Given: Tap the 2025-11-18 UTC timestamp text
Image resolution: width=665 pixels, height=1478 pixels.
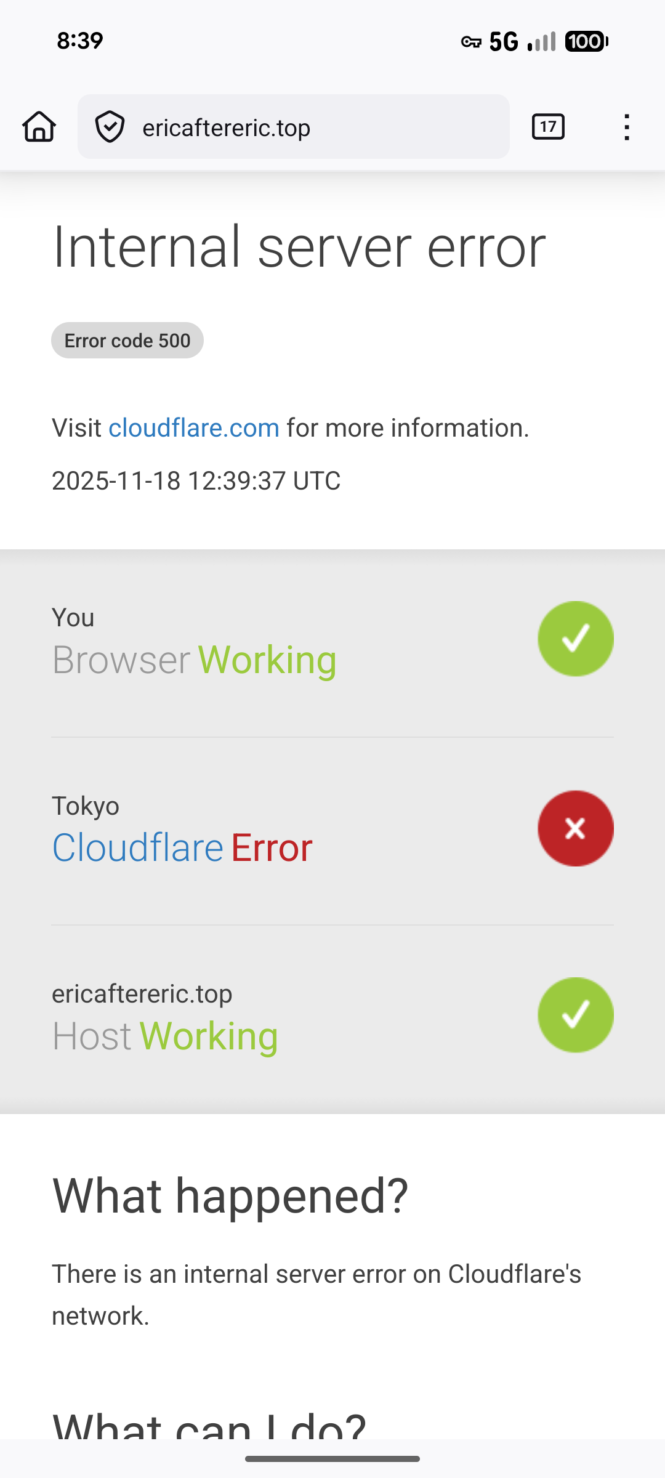Looking at the screenshot, I should click(x=196, y=481).
